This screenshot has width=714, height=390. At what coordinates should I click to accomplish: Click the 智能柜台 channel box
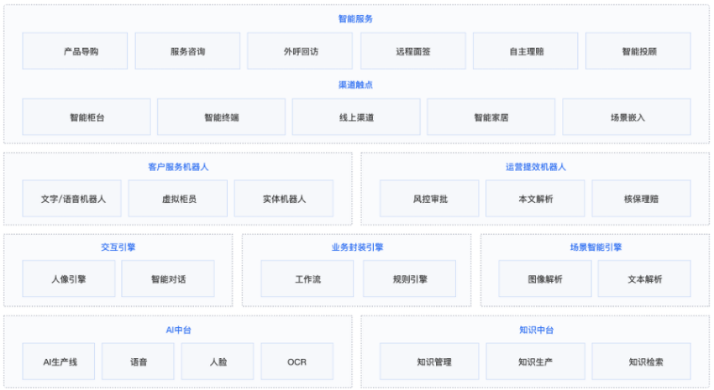point(87,117)
